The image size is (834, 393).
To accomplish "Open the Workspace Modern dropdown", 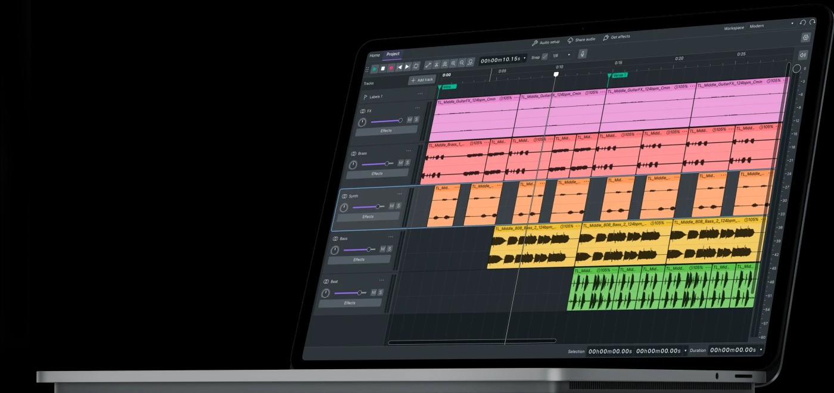I will tap(771, 25).
